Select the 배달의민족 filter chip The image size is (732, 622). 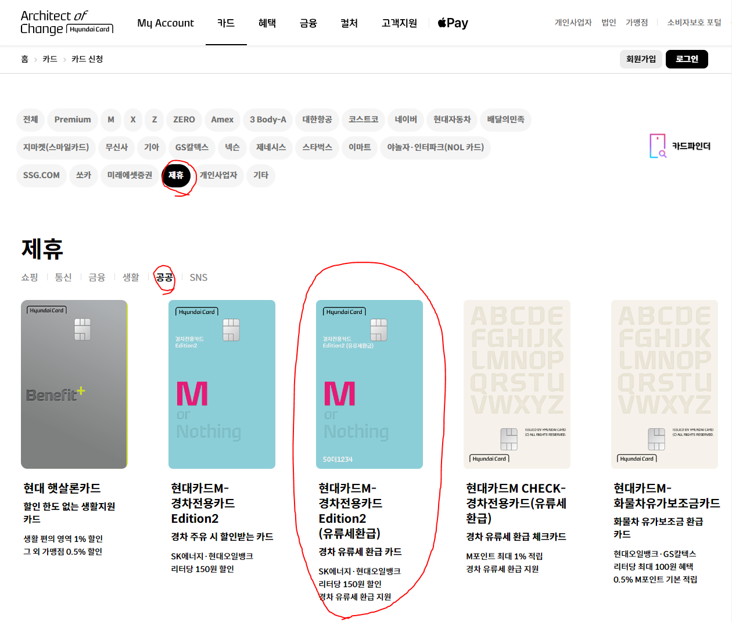(505, 120)
